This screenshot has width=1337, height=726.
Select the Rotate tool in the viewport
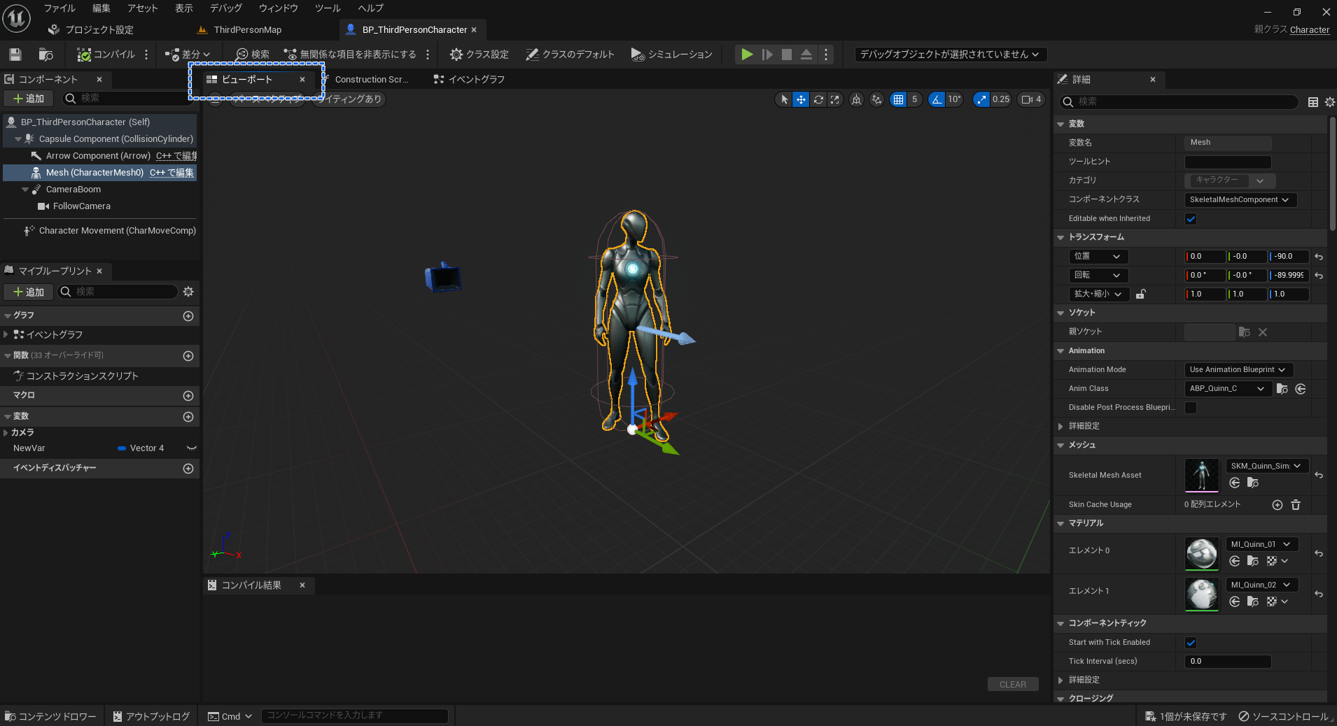pyautogui.click(x=818, y=99)
